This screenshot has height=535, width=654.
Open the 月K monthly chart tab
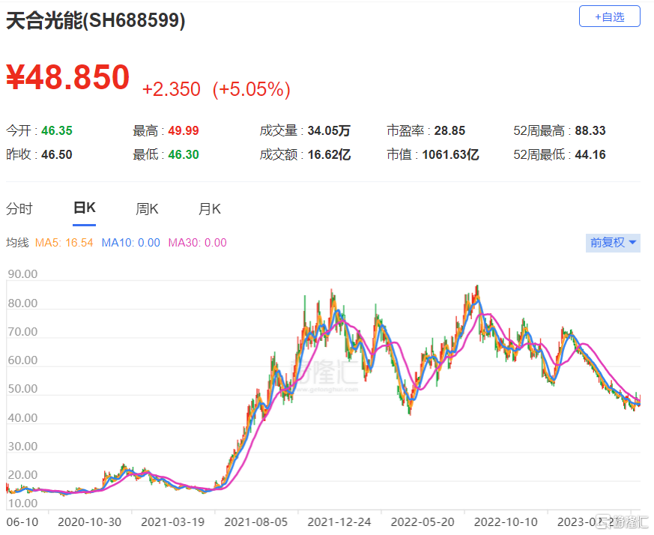pos(209,208)
